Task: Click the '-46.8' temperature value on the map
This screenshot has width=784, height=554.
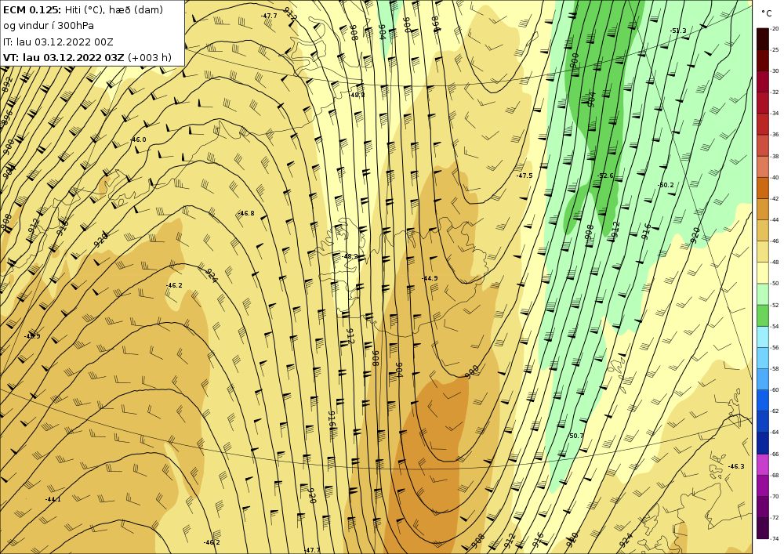Action: tap(246, 213)
